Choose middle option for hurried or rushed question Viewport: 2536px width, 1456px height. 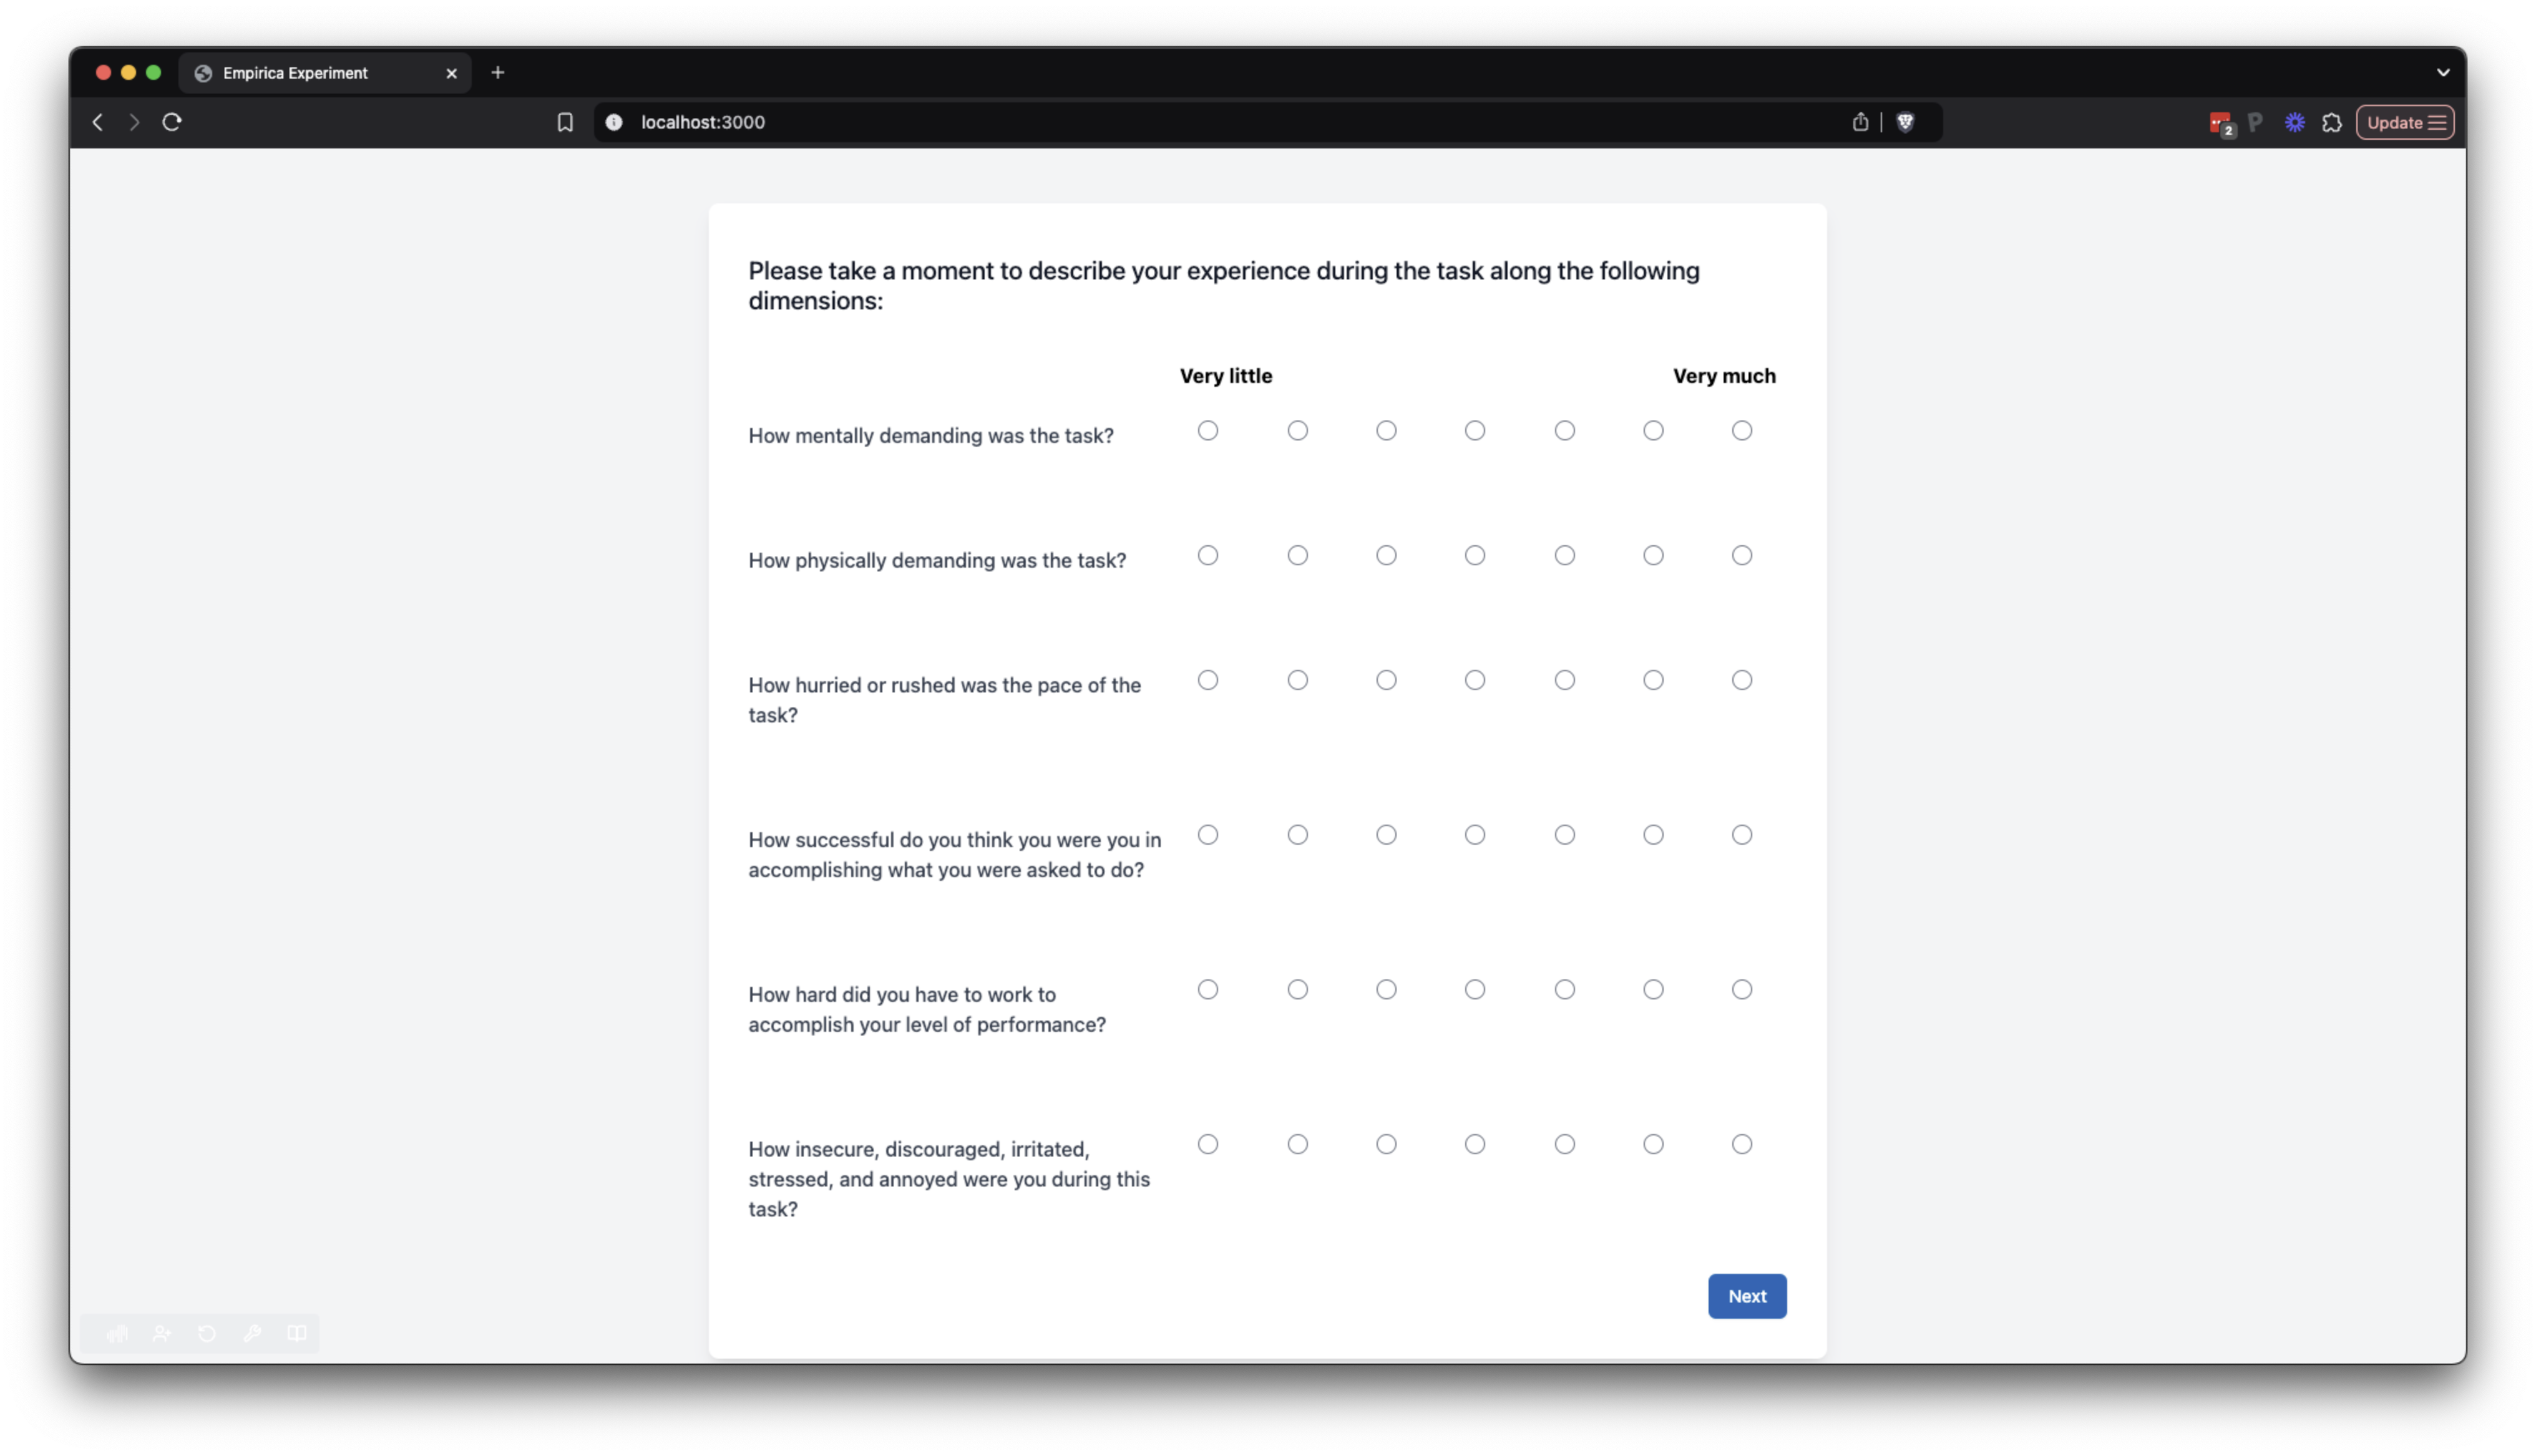click(x=1475, y=680)
